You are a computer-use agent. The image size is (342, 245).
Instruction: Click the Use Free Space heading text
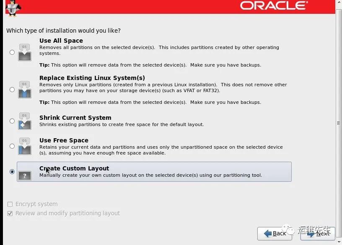tap(64, 140)
